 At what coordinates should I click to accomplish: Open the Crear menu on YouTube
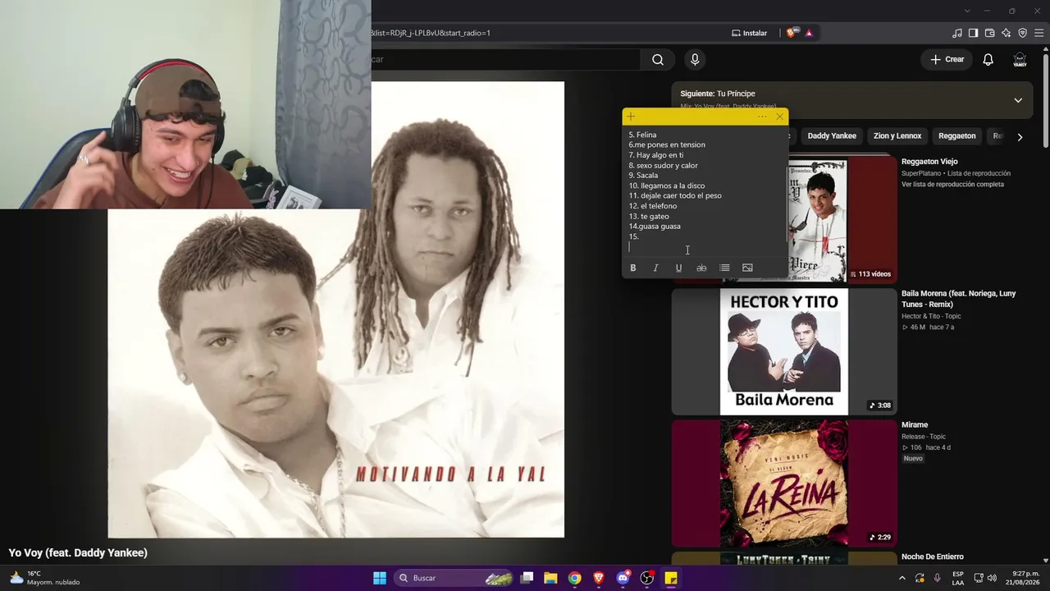(x=947, y=59)
